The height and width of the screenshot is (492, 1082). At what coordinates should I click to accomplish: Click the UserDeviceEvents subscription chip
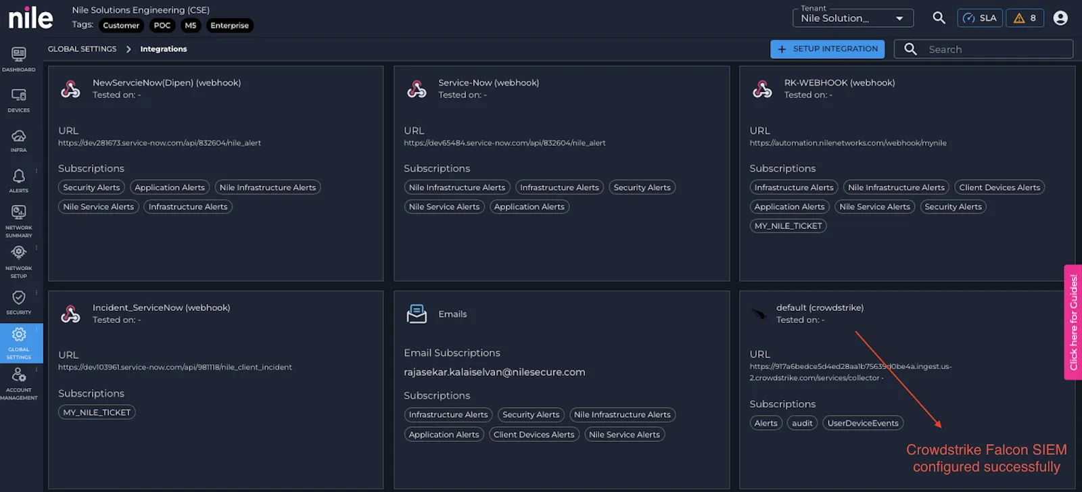pyautogui.click(x=863, y=423)
